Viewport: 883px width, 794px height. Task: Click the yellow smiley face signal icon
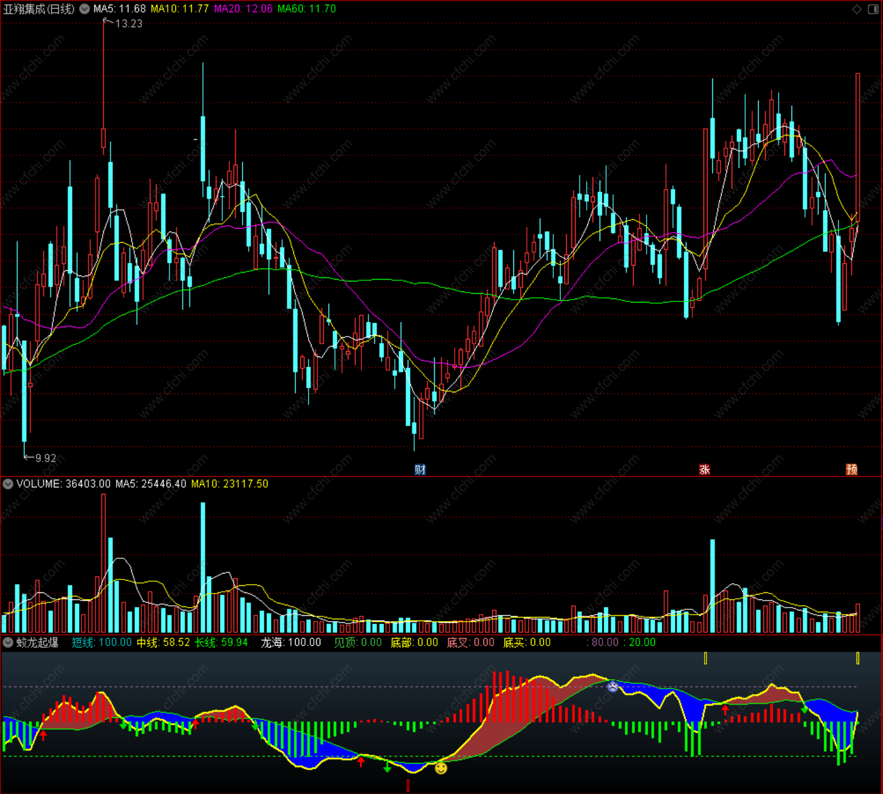pos(441,768)
